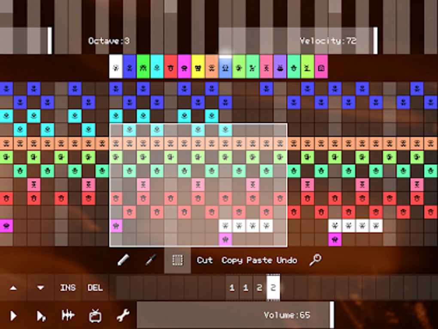Open the zoom magnifier tool

[316, 260]
